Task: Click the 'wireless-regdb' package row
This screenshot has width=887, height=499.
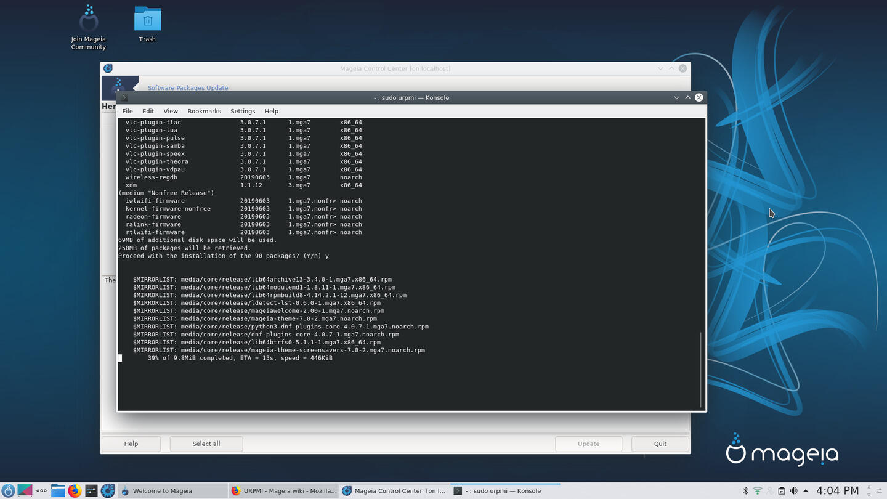Action: (x=244, y=177)
